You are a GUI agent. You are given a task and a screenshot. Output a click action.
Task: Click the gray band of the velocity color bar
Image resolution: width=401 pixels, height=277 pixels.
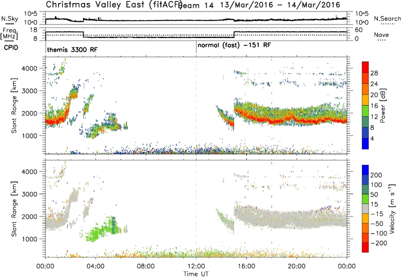click(365, 209)
